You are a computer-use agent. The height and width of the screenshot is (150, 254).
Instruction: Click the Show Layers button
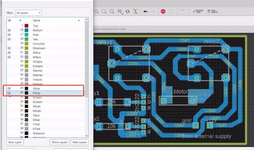(x=59, y=142)
